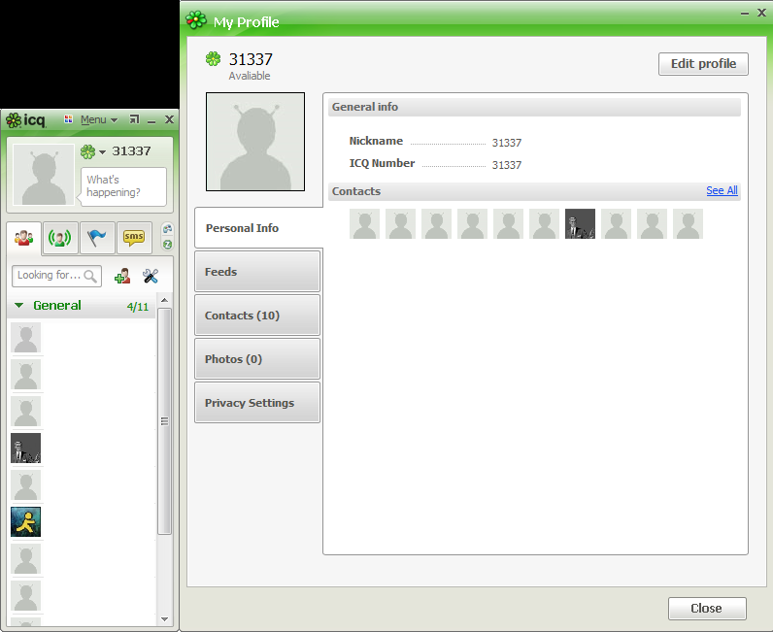Image resolution: width=773 pixels, height=632 pixels.
Task: Open the SMS tab in ICQ window
Action: pyautogui.click(x=134, y=238)
